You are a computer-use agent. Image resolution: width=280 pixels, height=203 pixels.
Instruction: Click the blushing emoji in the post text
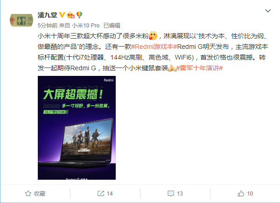[x=153, y=36]
